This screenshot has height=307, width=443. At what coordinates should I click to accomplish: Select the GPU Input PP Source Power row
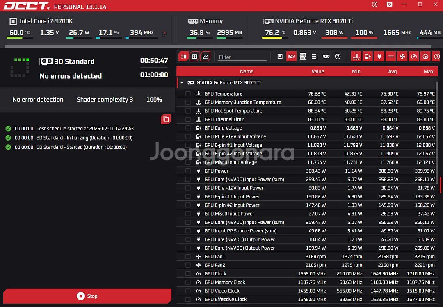tap(307, 231)
